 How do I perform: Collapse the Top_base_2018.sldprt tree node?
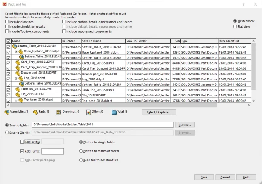point(16,100)
